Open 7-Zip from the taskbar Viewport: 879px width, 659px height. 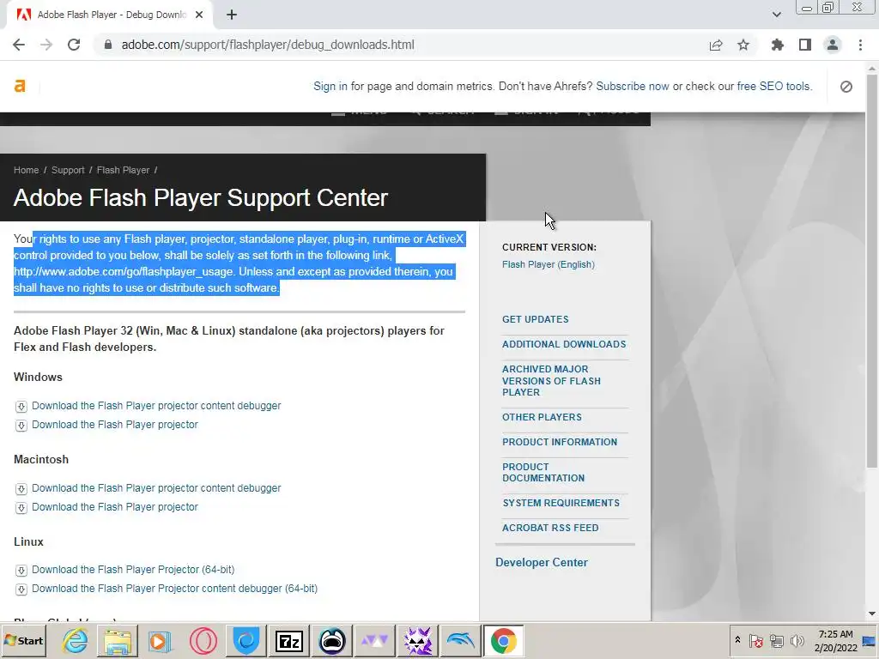[x=289, y=640]
